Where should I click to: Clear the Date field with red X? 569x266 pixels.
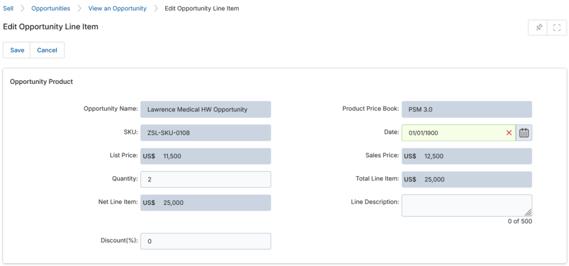coord(509,133)
